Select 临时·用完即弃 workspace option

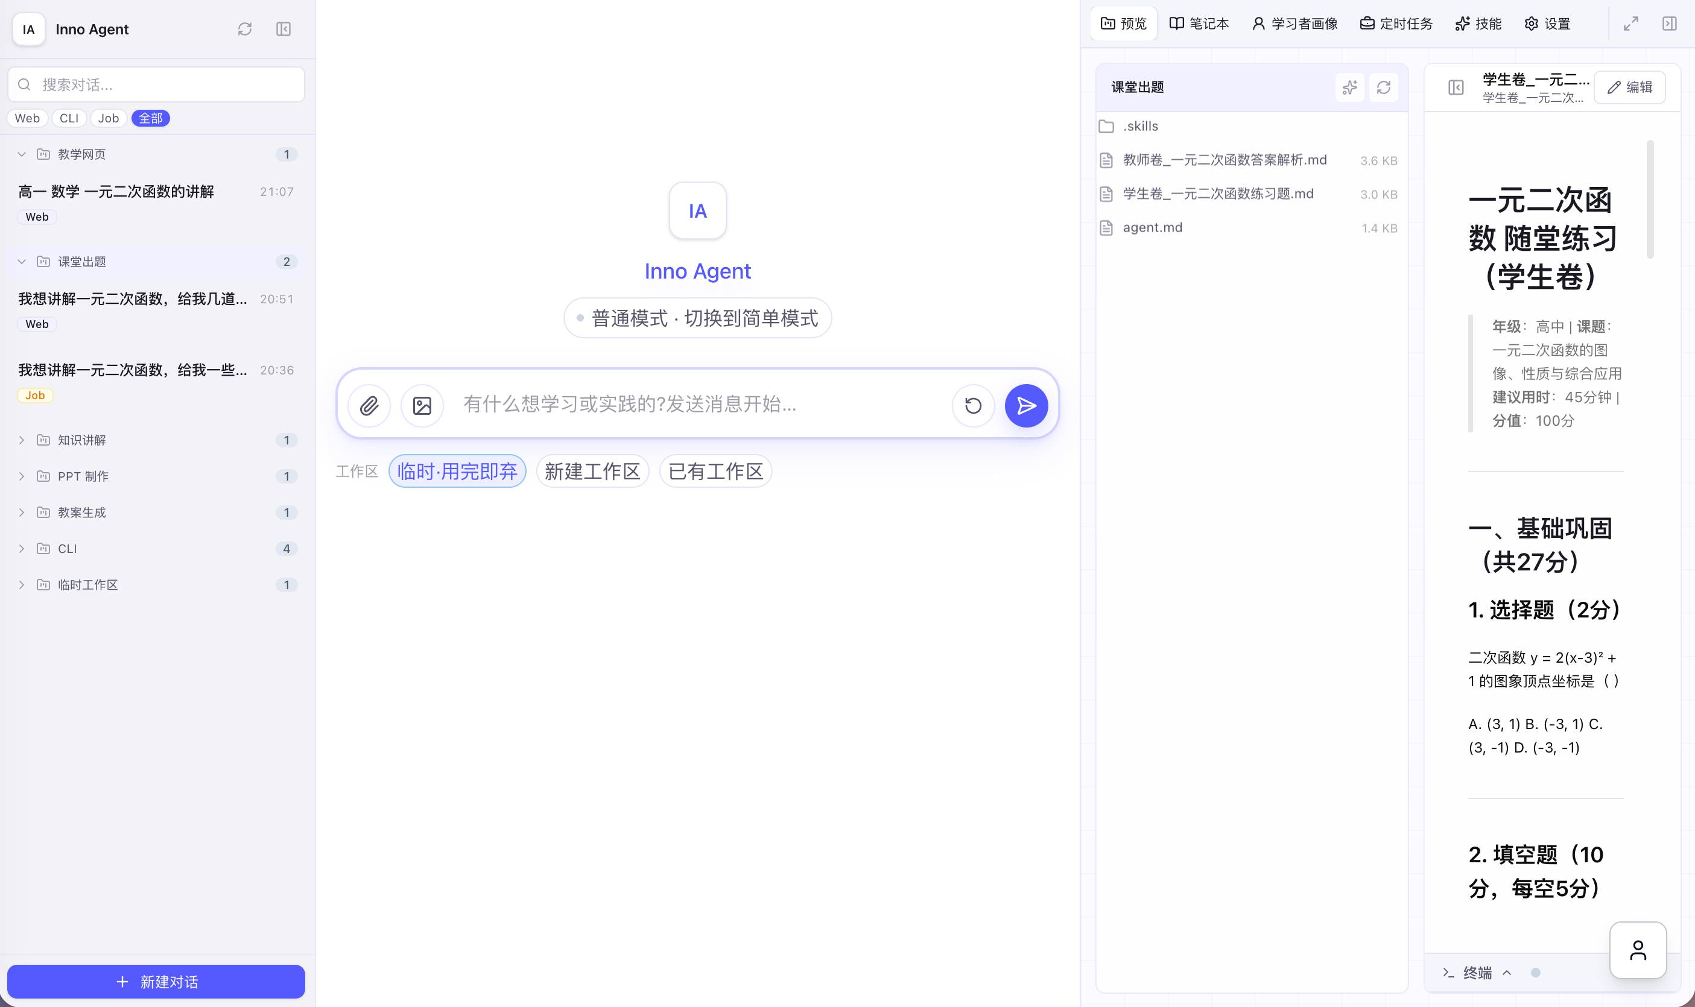coord(457,471)
